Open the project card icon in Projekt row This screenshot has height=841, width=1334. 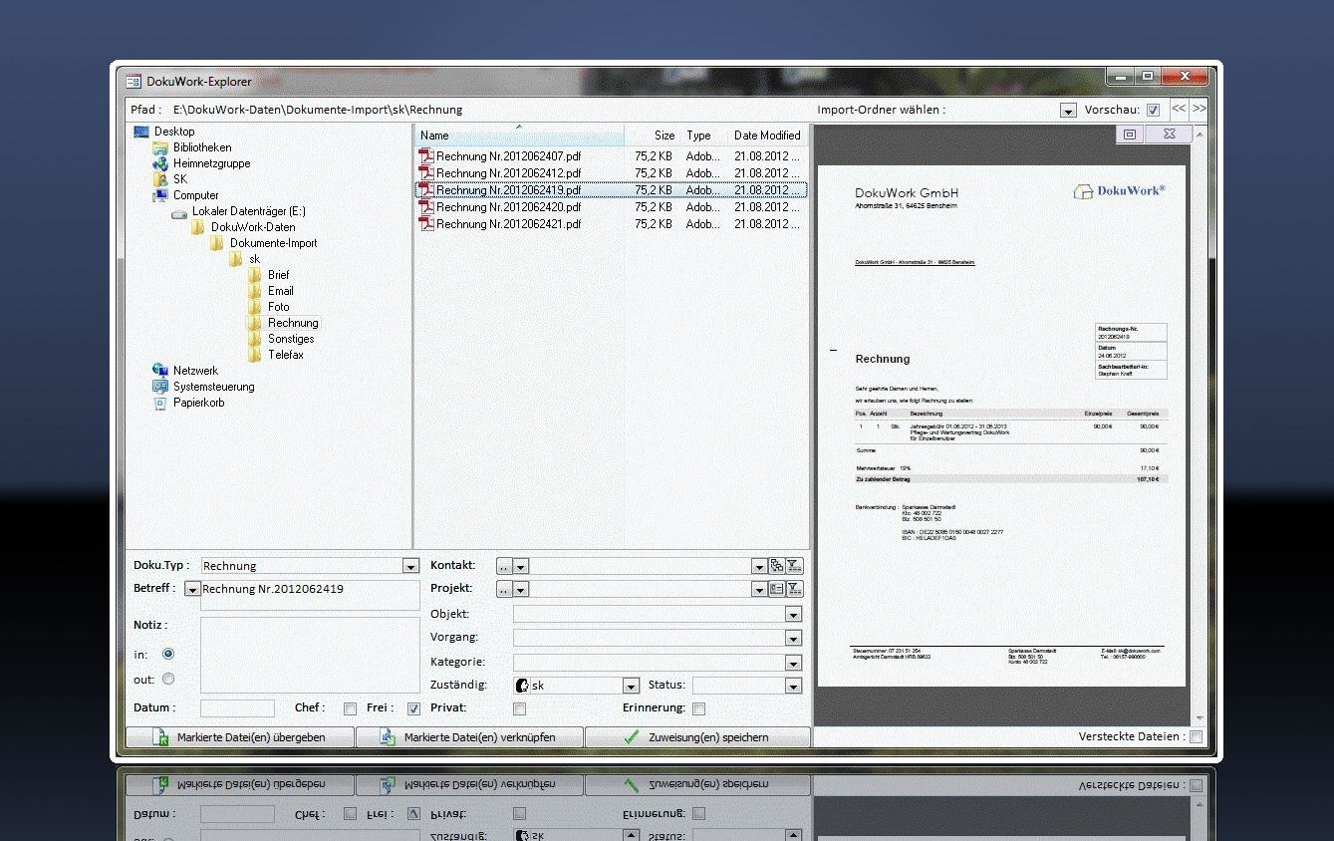pyautogui.click(x=777, y=588)
